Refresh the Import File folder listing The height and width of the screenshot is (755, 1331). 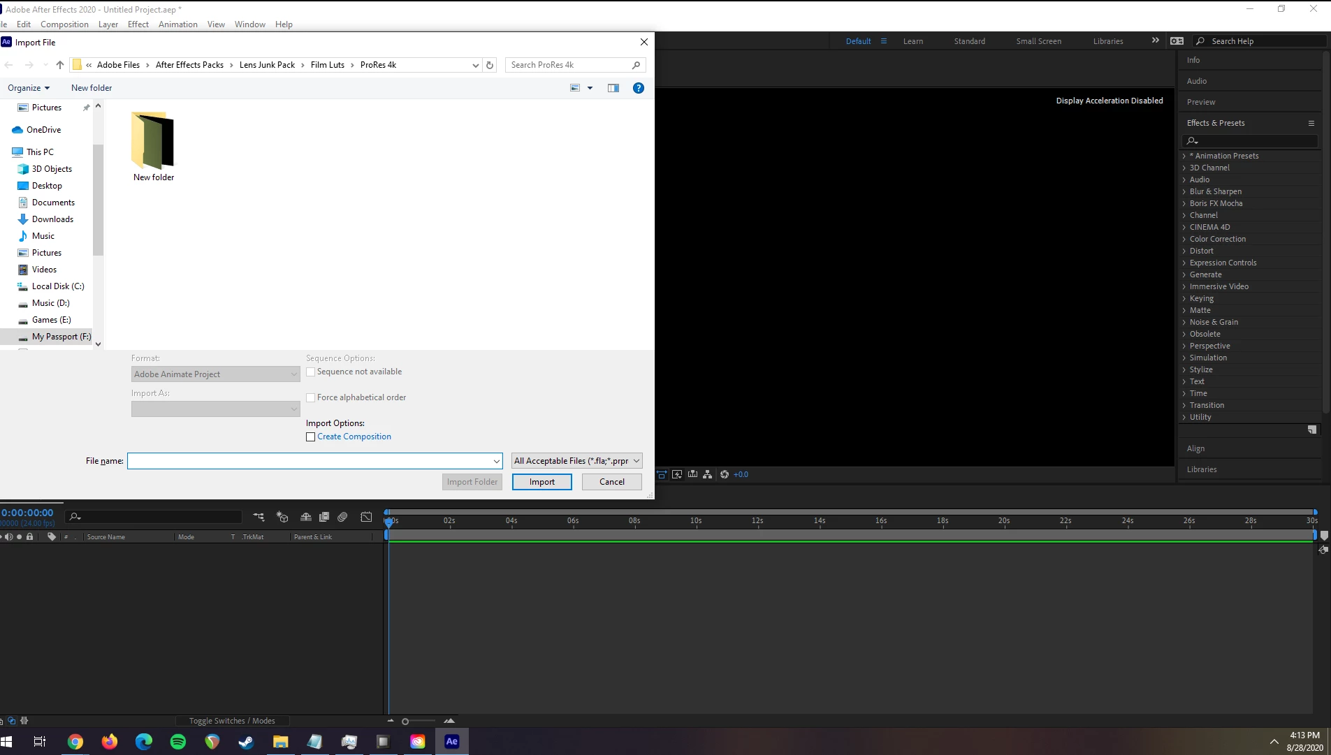490,65
